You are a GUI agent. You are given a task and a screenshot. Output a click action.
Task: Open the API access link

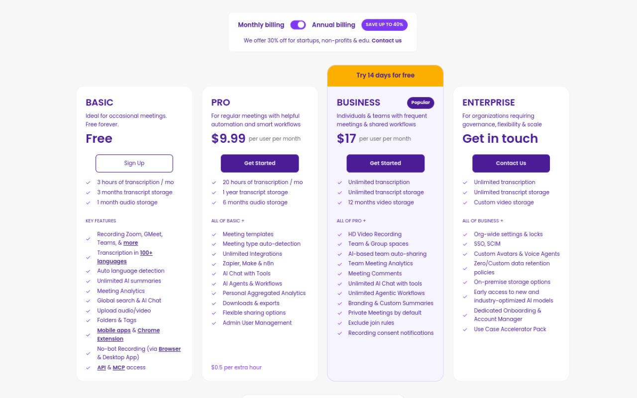click(101, 367)
